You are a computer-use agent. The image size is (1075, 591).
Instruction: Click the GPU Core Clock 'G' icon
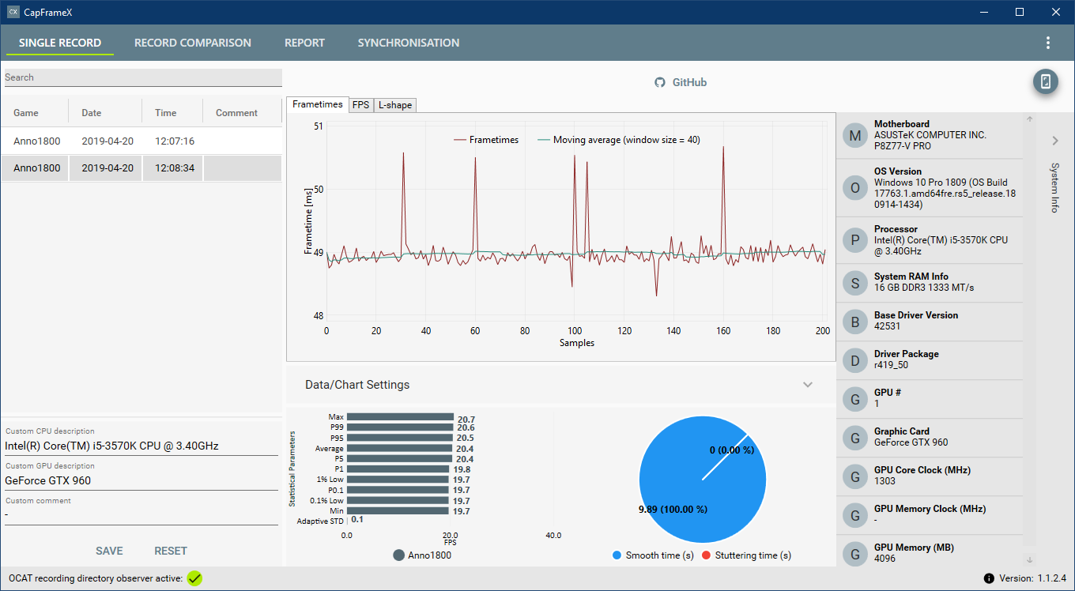pyautogui.click(x=855, y=476)
